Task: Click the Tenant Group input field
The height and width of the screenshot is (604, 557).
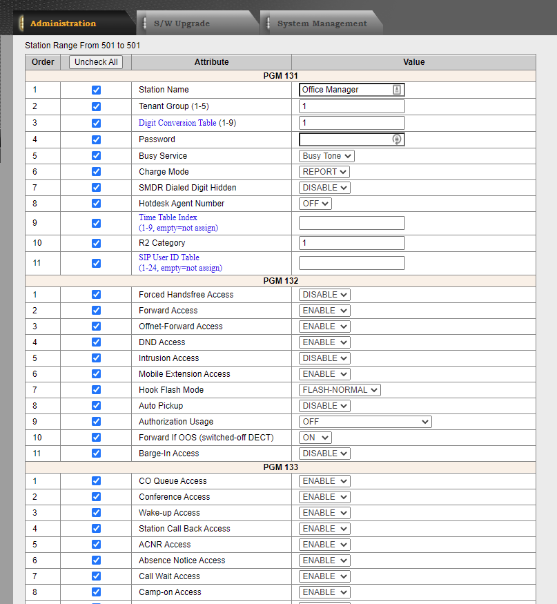Action: (351, 106)
